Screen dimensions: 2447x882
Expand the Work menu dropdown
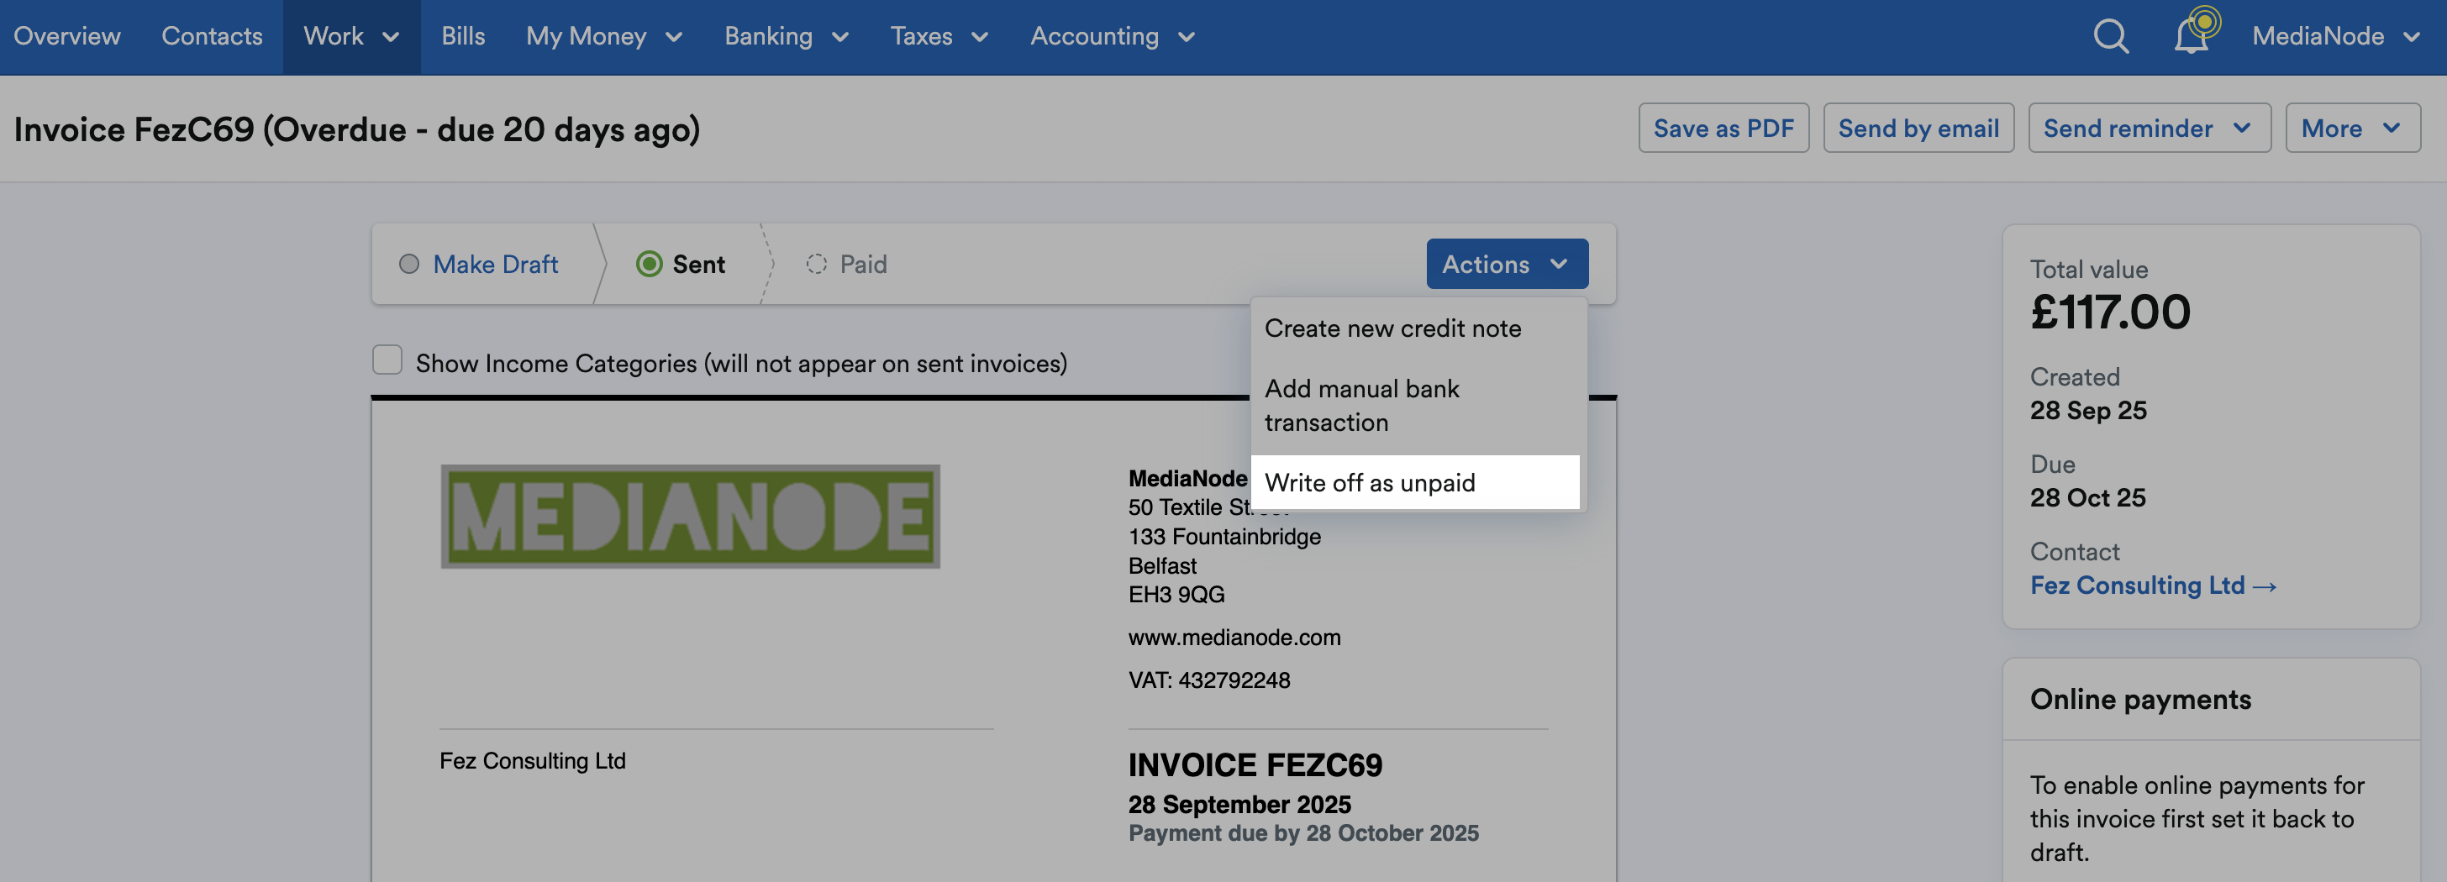point(350,36)
